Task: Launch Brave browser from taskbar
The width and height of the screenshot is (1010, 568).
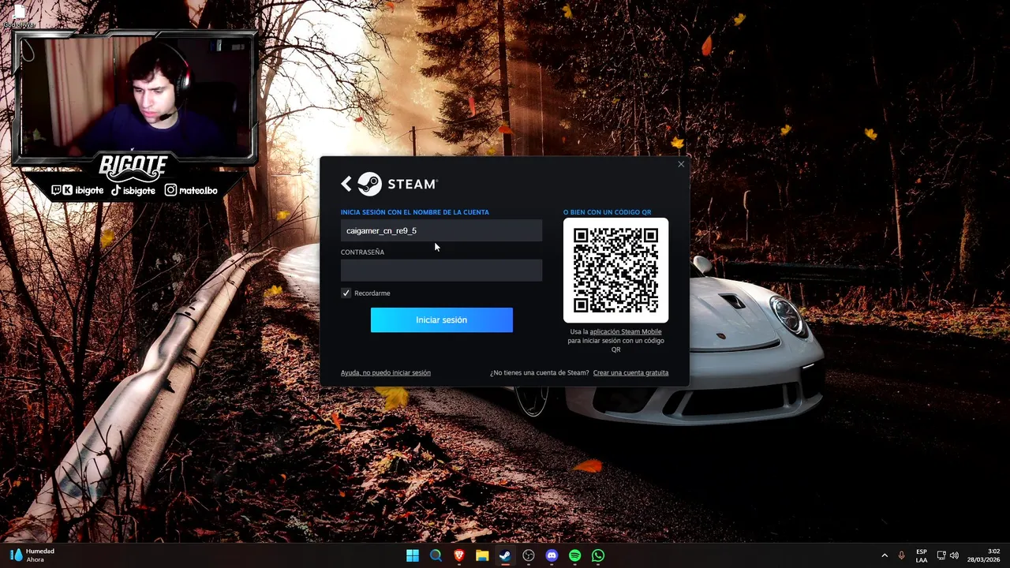Action: click(459, 555)
